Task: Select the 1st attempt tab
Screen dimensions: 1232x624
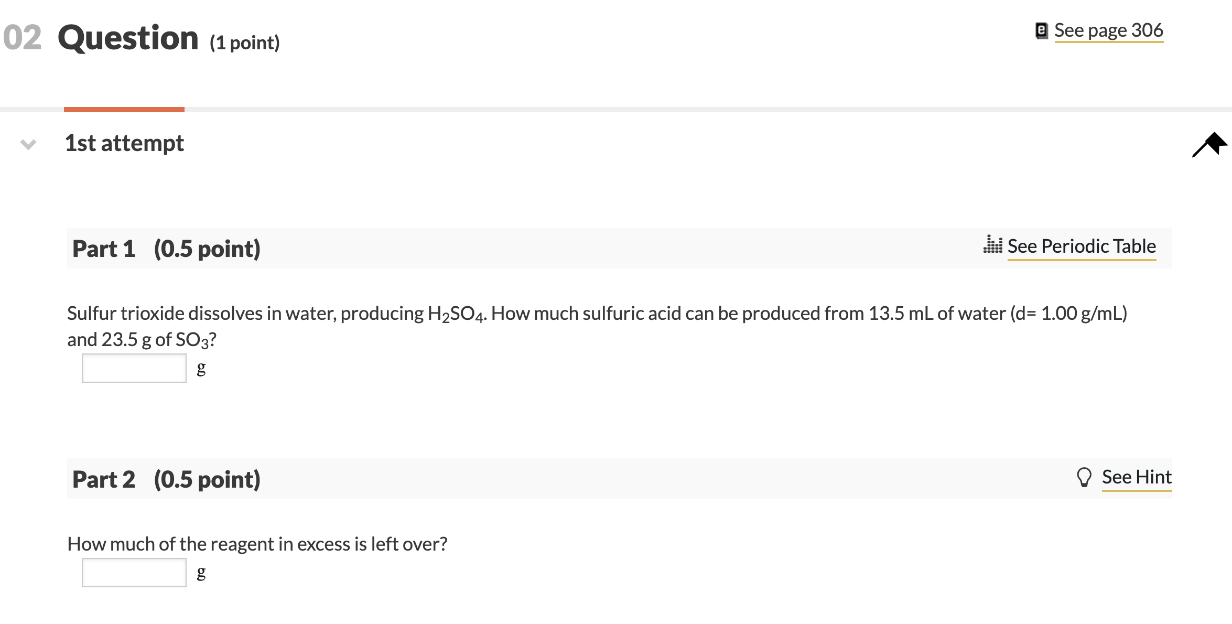Action: coord(124,143)
